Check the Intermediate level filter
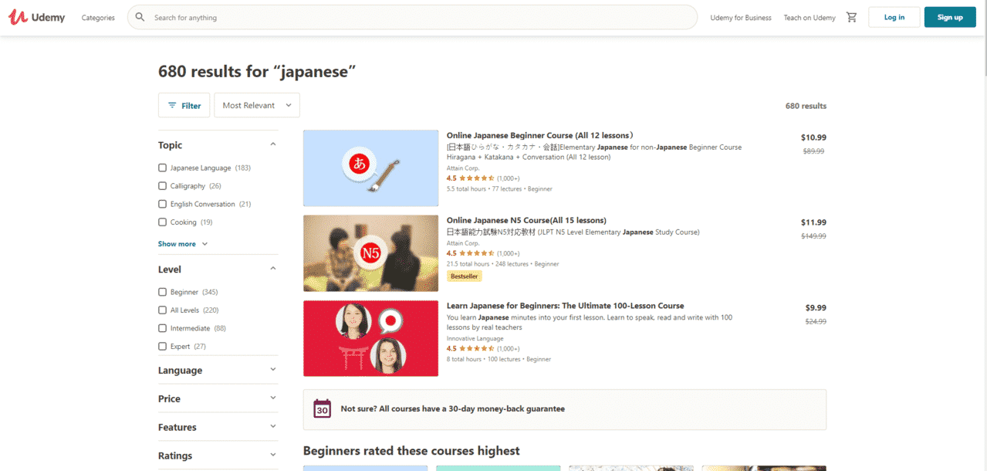This screenshot has width=987, height=471. pyautogui.click(x=162, y=328)
